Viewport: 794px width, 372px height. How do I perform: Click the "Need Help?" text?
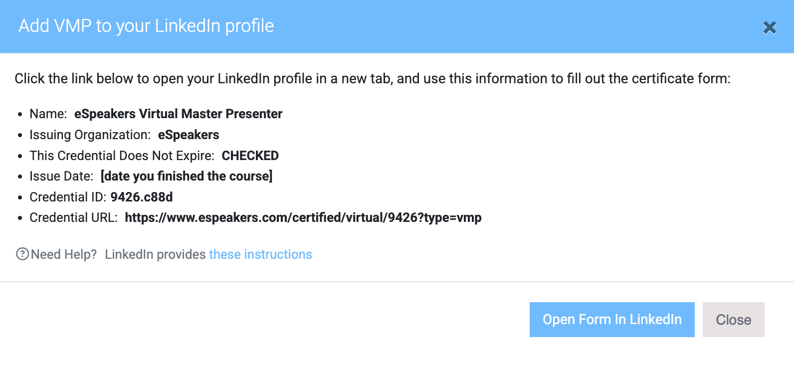pos(64,254)
